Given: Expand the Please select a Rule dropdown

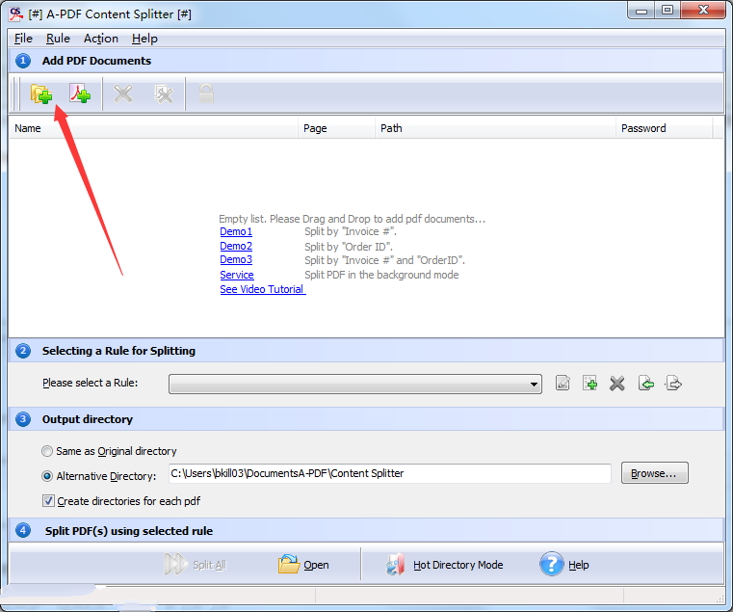Looking at the screenshot, I should (355, 385).
